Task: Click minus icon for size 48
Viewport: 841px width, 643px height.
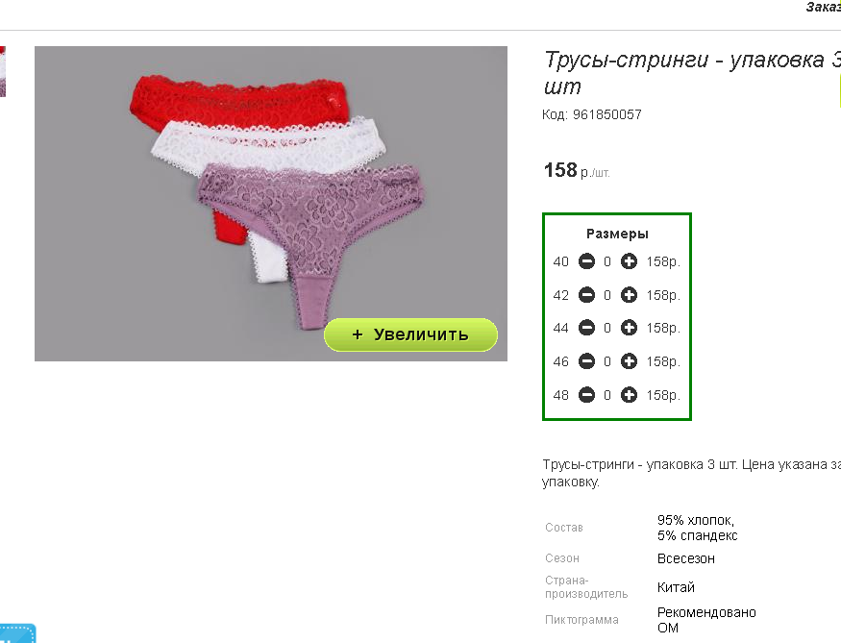Action: click(x=586, y=395)
